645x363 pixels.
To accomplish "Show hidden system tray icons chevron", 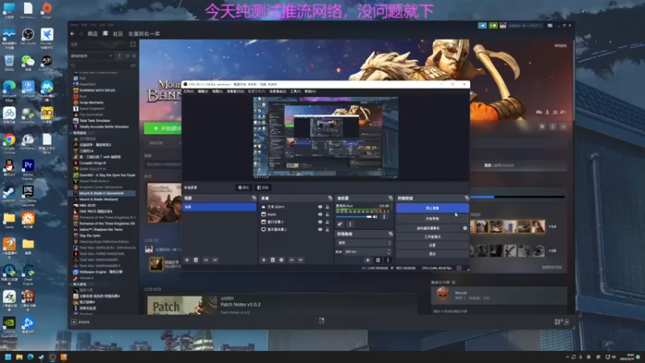I will coord(568,357).
